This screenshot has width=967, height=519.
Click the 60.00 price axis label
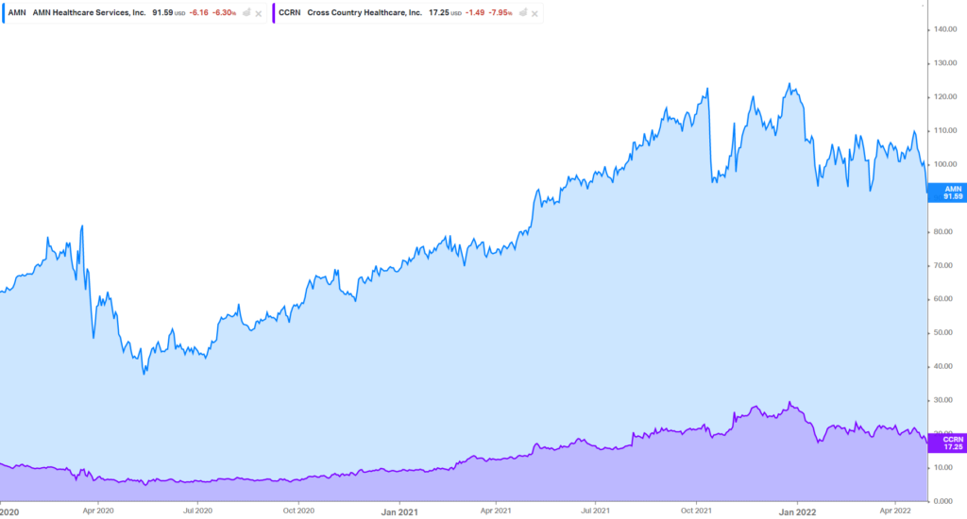pyautogui.click(x=943, y=299)
